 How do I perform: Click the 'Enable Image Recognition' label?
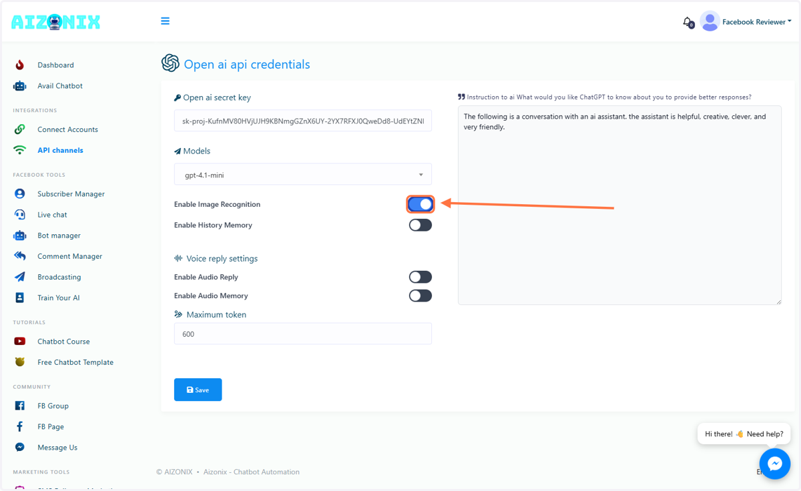pos(217,204)
